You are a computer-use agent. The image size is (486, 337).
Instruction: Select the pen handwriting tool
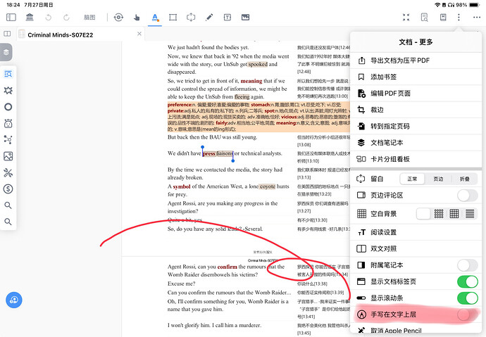(x=209, y=18)
